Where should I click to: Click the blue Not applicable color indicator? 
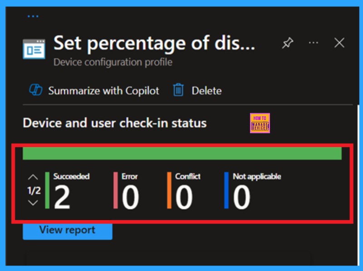tap(226, 190)
